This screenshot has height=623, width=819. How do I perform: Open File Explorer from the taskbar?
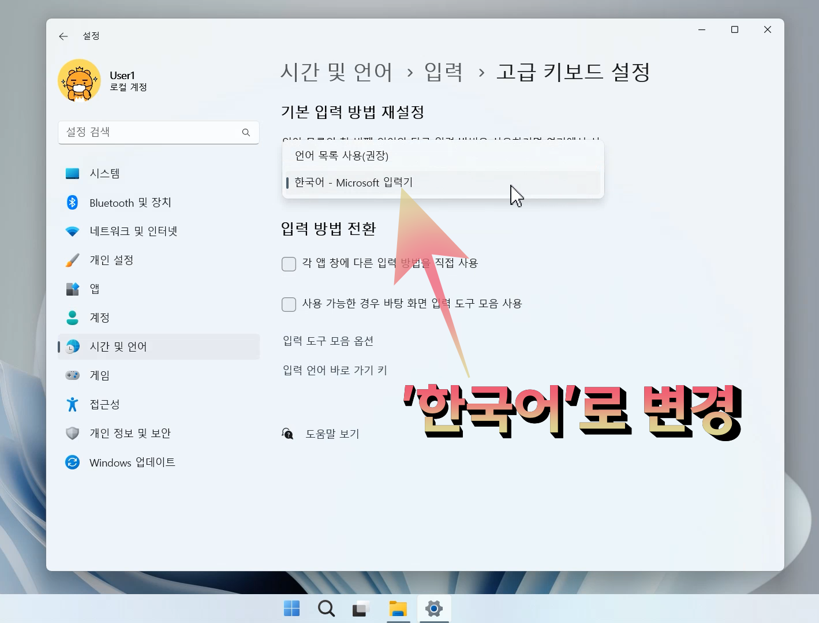398,608
